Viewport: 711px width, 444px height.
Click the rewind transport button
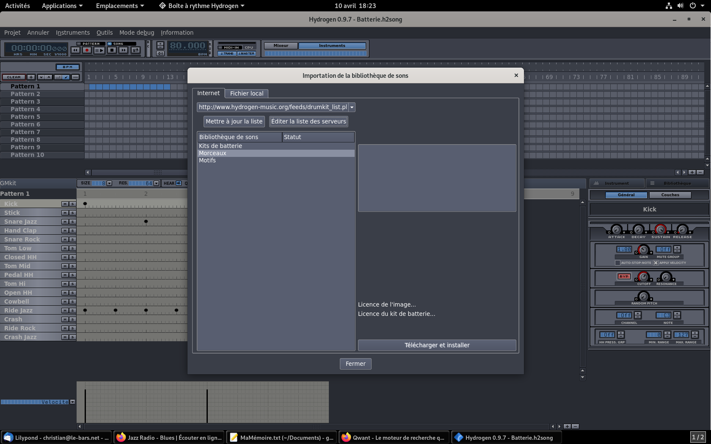point(75,50)
